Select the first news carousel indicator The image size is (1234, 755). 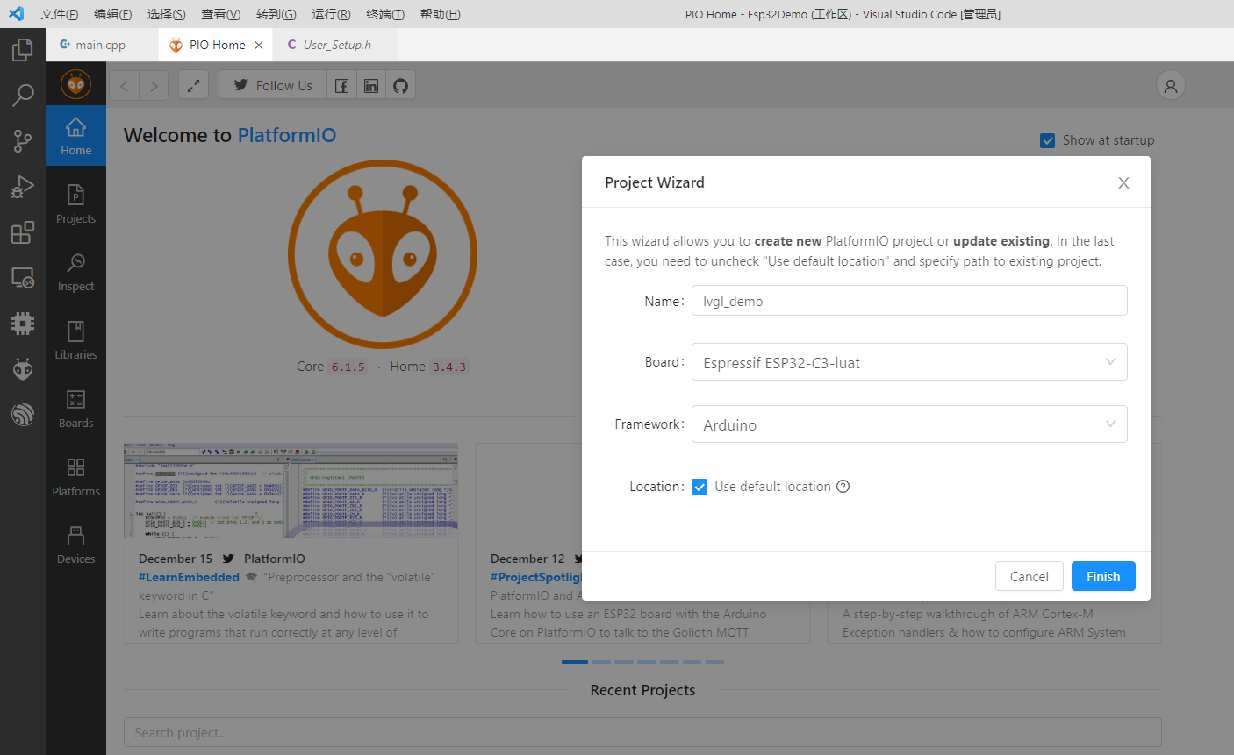click(575, 662)
